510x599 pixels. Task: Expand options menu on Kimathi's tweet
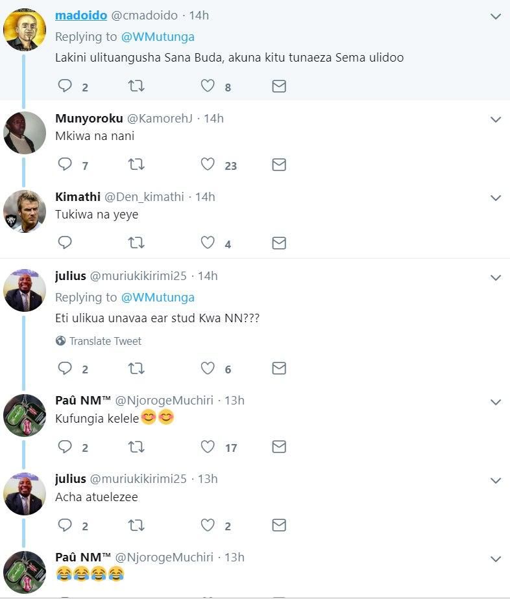tap(496, 198)
